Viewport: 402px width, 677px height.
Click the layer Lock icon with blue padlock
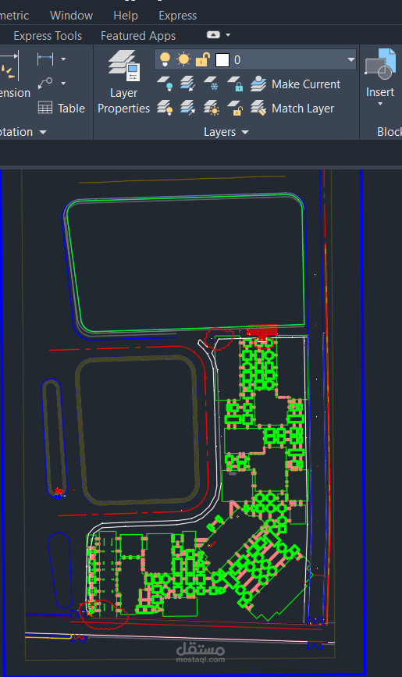(235, 84)
